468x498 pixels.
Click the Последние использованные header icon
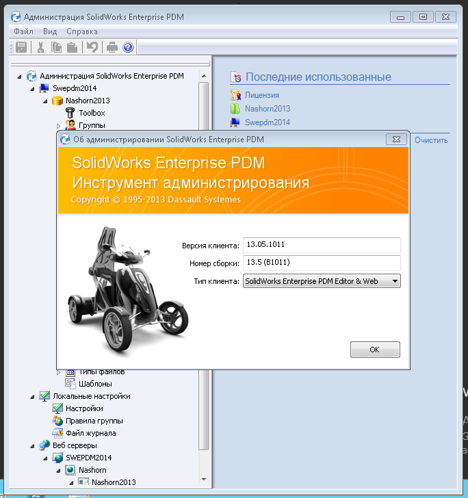[236, 77]
